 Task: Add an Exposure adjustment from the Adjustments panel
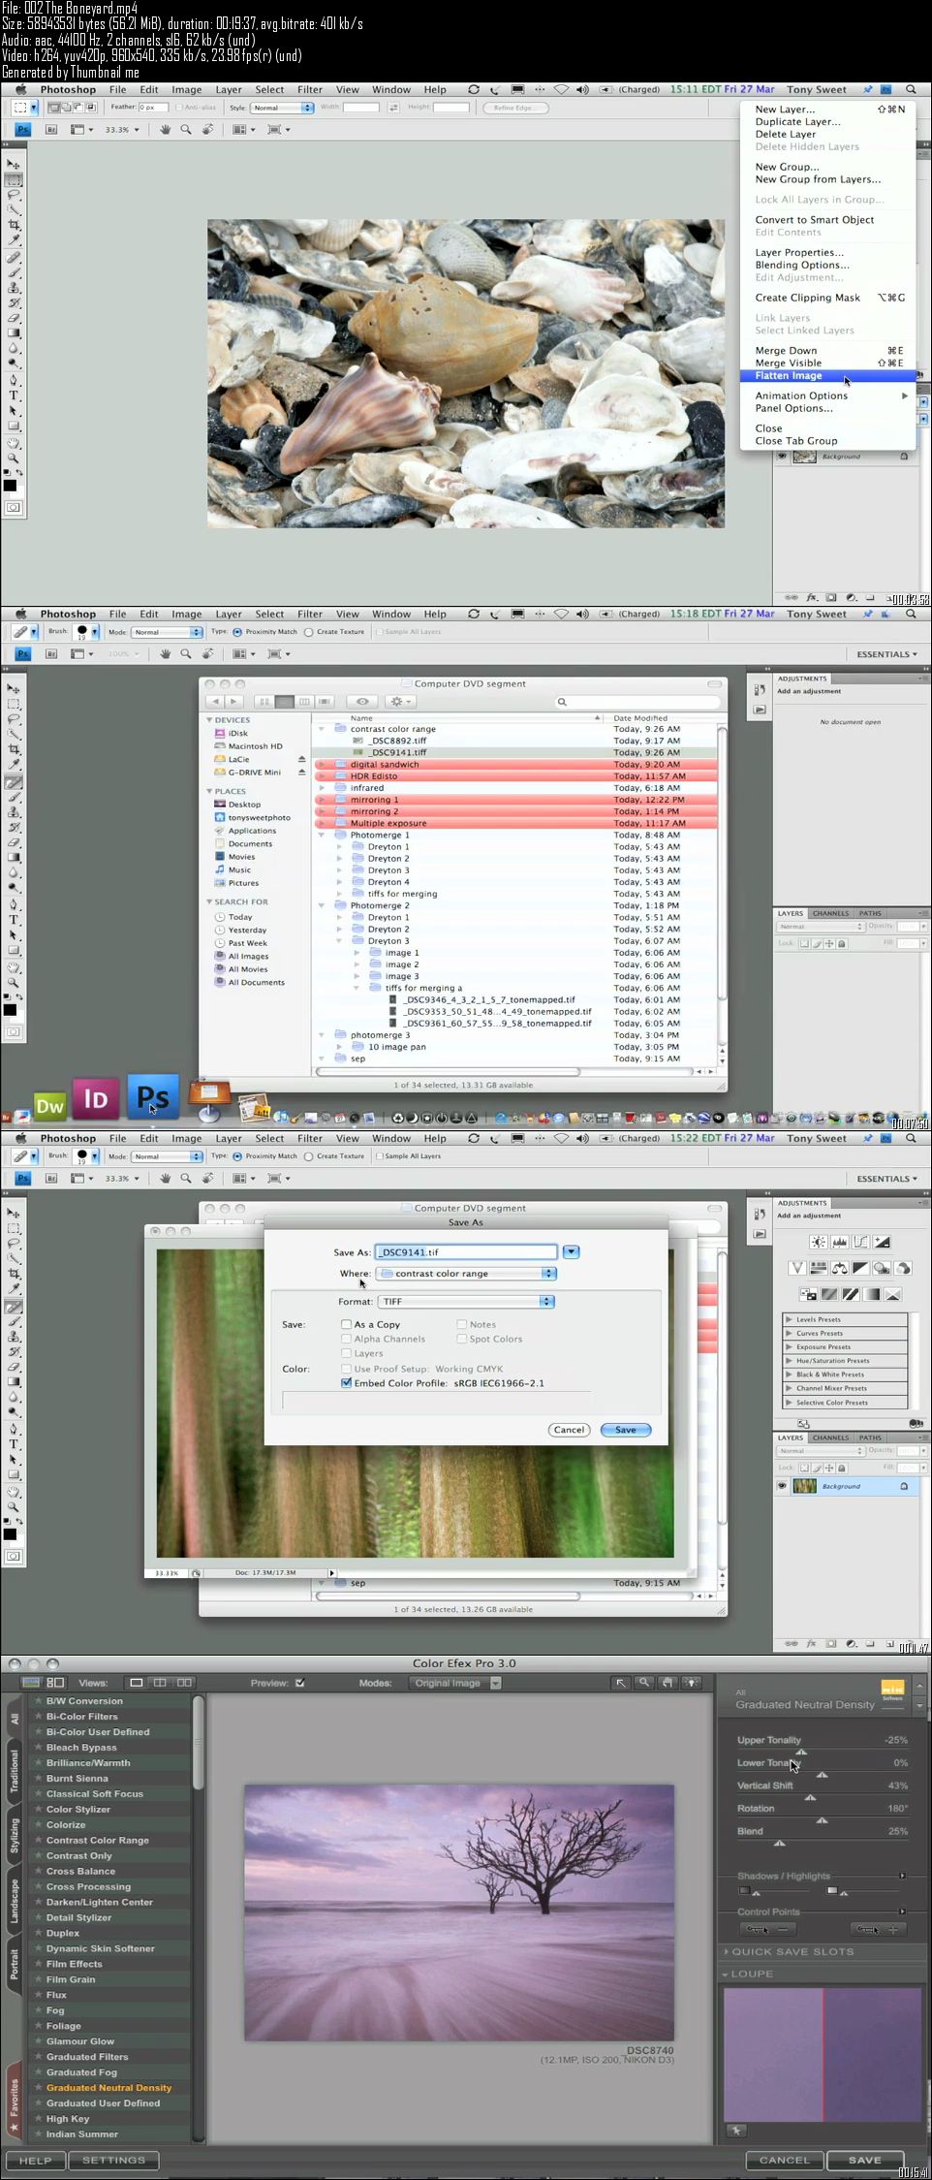coord(883,1242)
